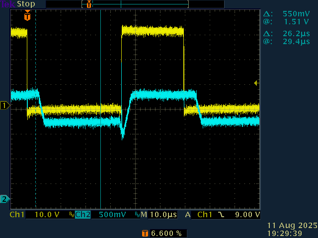Click the trigger level arrow on right edge
Image resolution: width=318 pixels, height=238 pixels.
[256, 83]
